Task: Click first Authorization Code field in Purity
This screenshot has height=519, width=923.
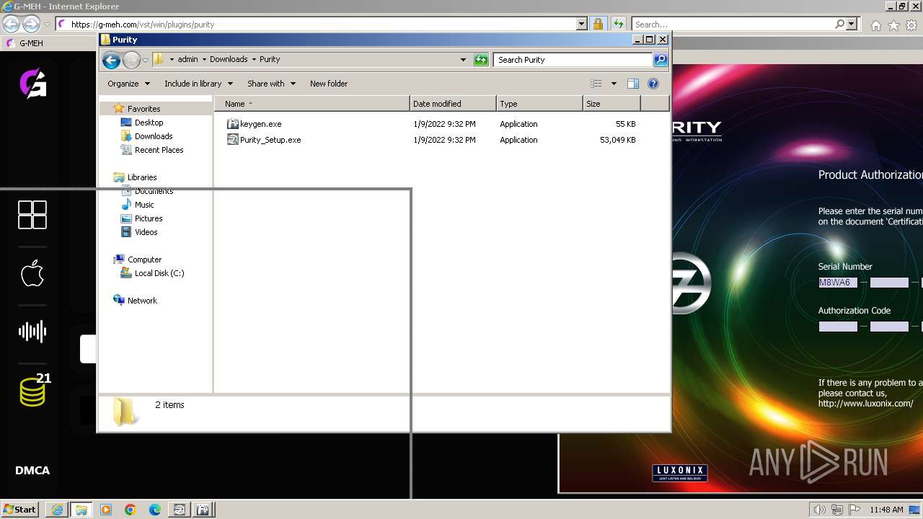Action: coord(838,327)
